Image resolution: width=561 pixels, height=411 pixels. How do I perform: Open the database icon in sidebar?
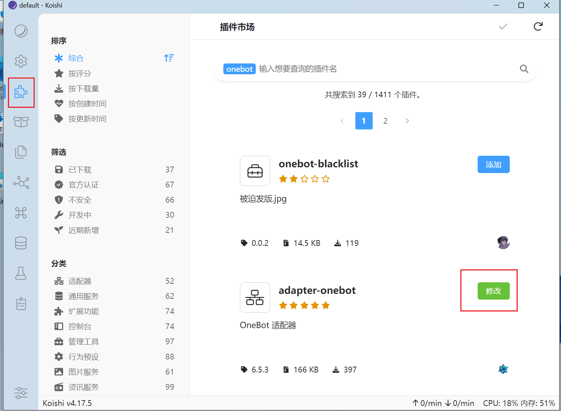click(x=21, y=243)
